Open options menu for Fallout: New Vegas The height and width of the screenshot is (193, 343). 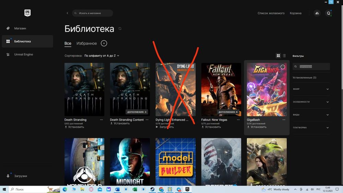click(x=238, y=120)
